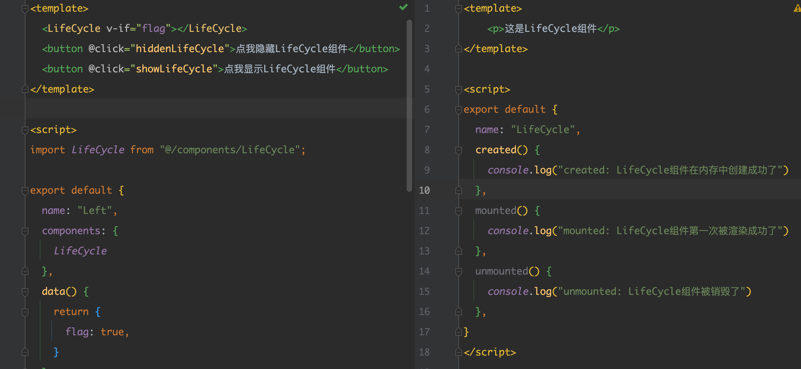Image resolution: width=801 pixels, height=369 pixels.
Task: Collapse created() fold marker on line 8
Action: (x=458, y=150)
